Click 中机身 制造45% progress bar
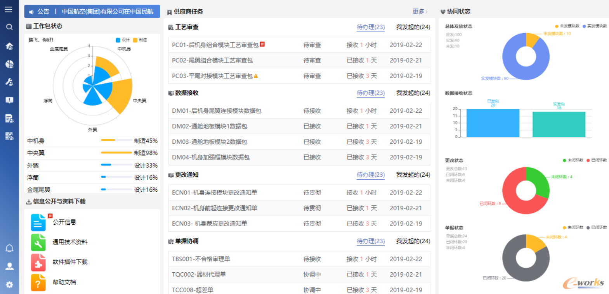Viewport: 609px width, 294px height. pyautogui.click(x=116, y=140)
